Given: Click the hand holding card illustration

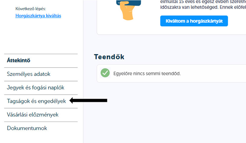Looking at the screenshot, I should [129, 10].
